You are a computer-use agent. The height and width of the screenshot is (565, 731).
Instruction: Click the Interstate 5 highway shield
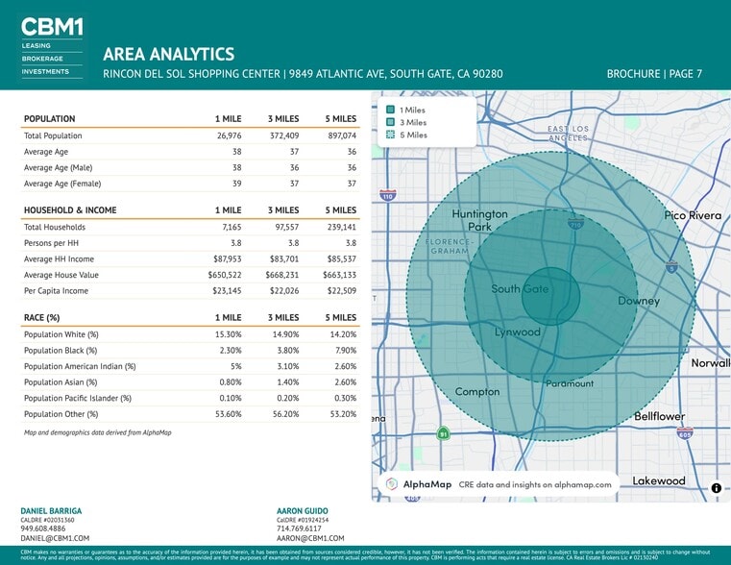(672, 268)
